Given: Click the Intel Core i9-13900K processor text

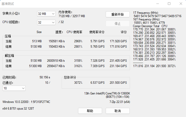Looking at the screenshot, I should (x=107, y=93).
